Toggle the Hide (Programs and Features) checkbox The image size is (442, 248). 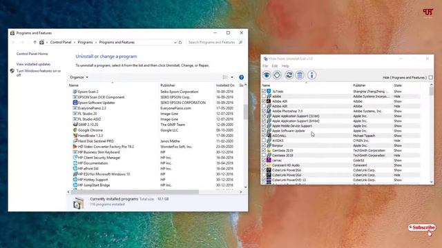click(x=430, y=78)
